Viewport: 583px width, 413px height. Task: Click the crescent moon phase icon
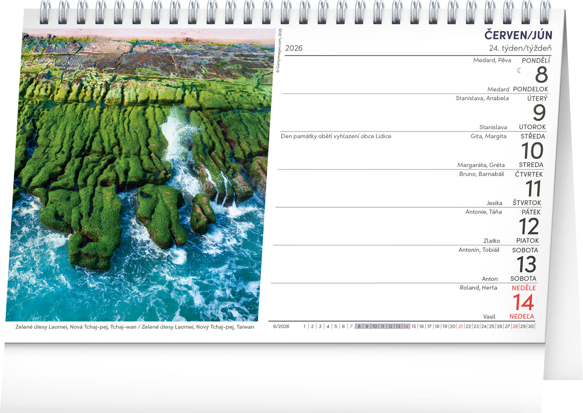[519, 71]
